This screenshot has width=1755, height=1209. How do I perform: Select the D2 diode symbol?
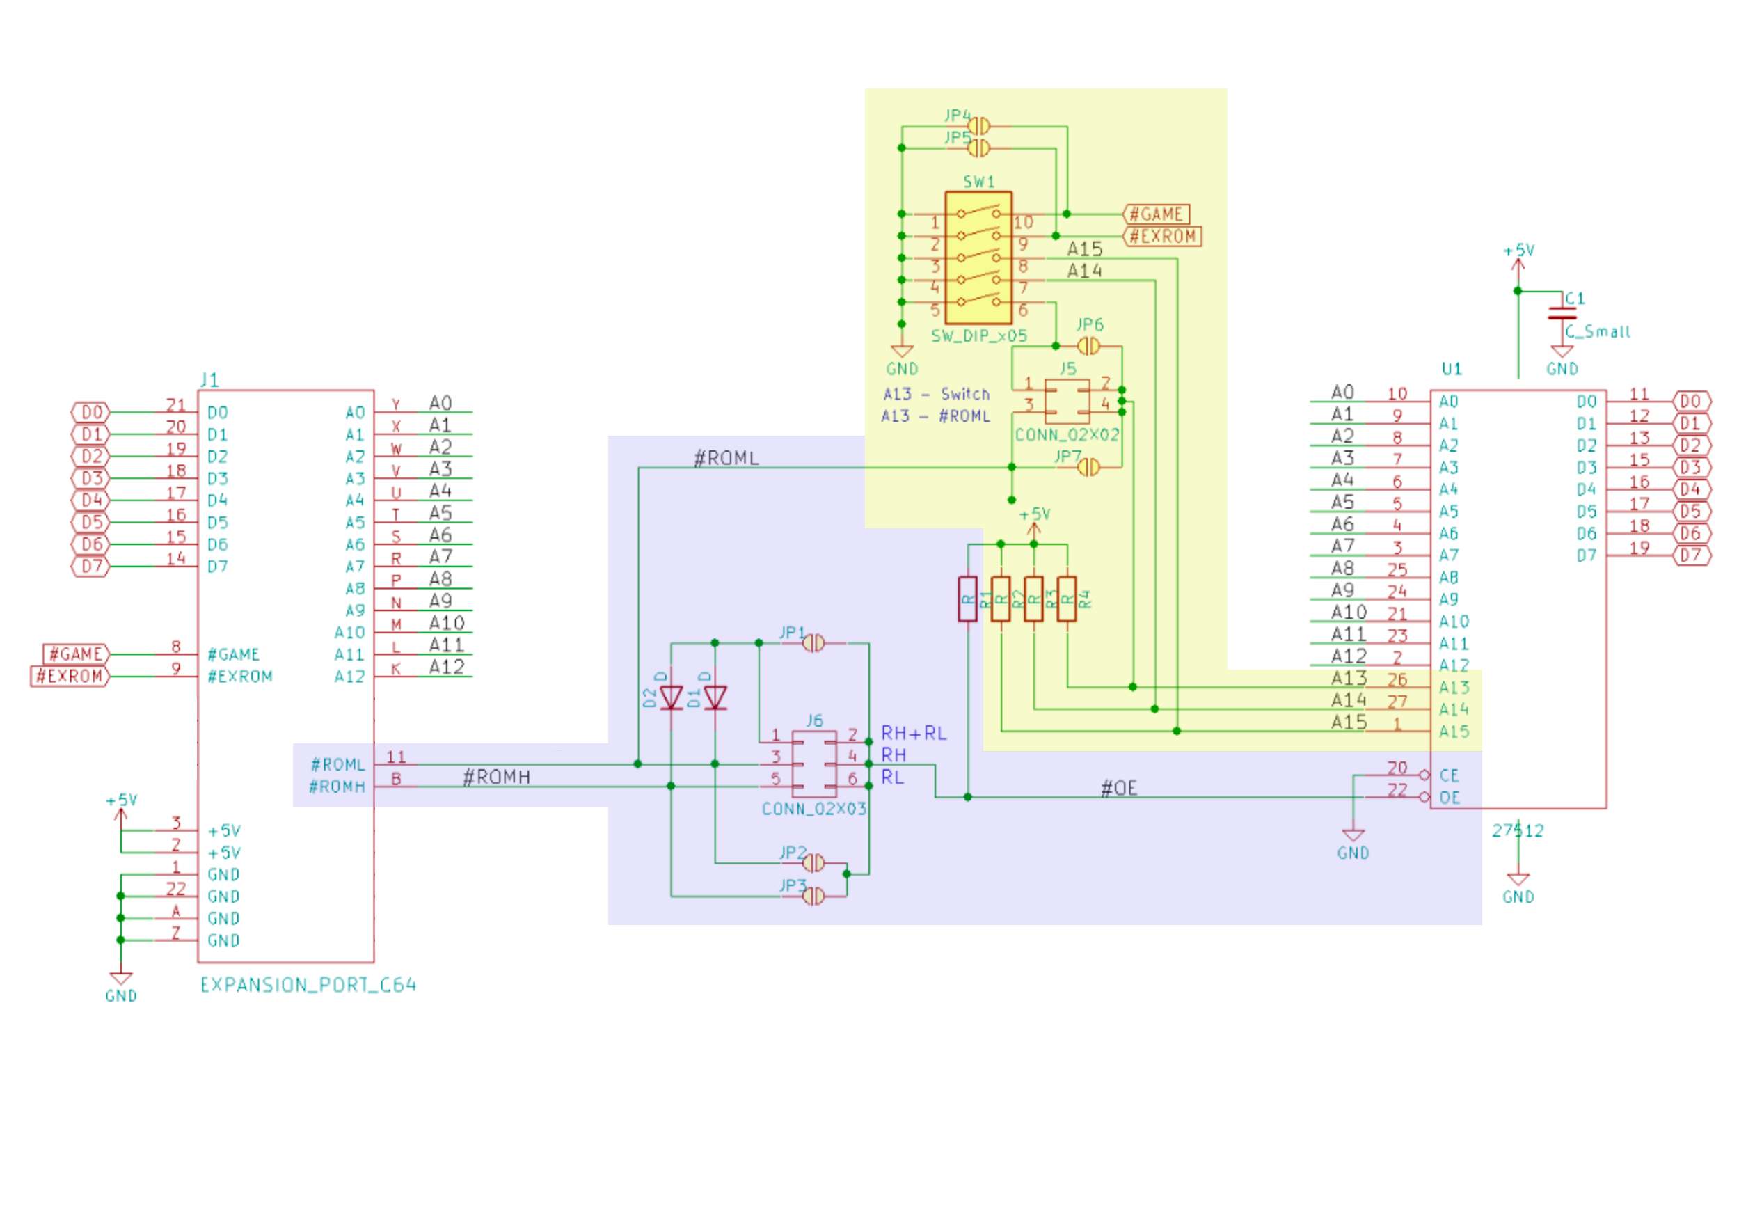coord(671,697)
